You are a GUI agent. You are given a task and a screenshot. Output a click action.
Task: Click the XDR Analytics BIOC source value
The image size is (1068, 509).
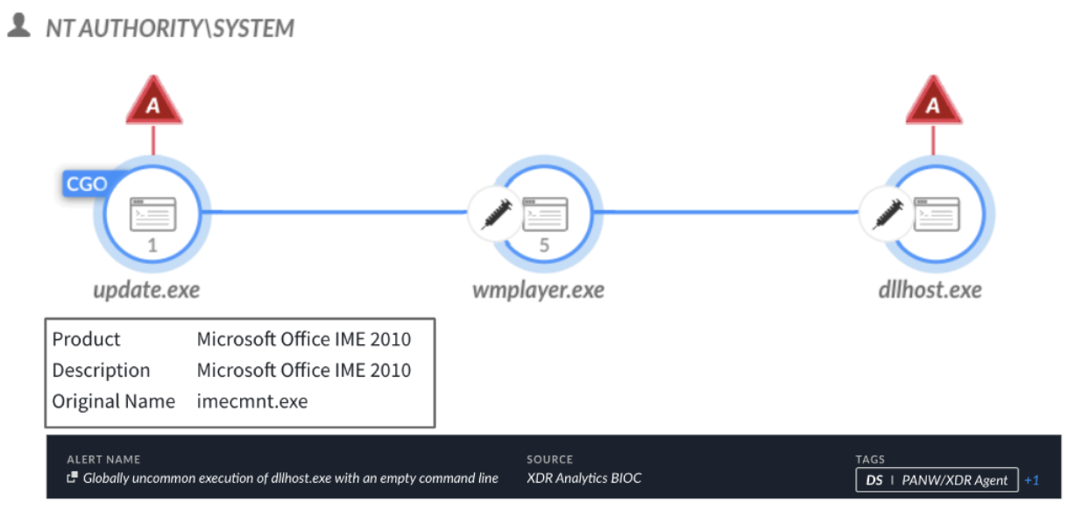[x=584, y=478]
